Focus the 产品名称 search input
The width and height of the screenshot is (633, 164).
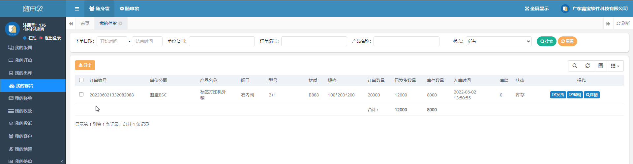point(407,41)
